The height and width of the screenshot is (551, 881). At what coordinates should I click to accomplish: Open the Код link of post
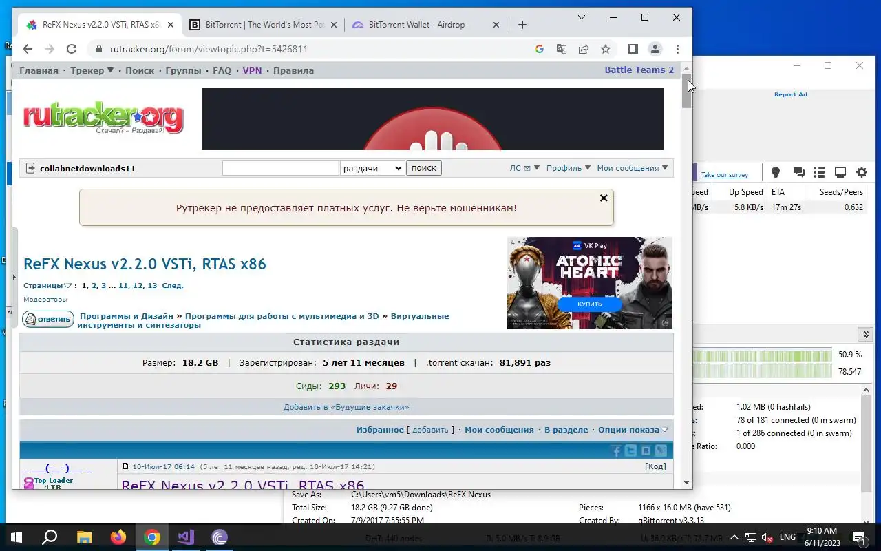[x=655, y=466]
